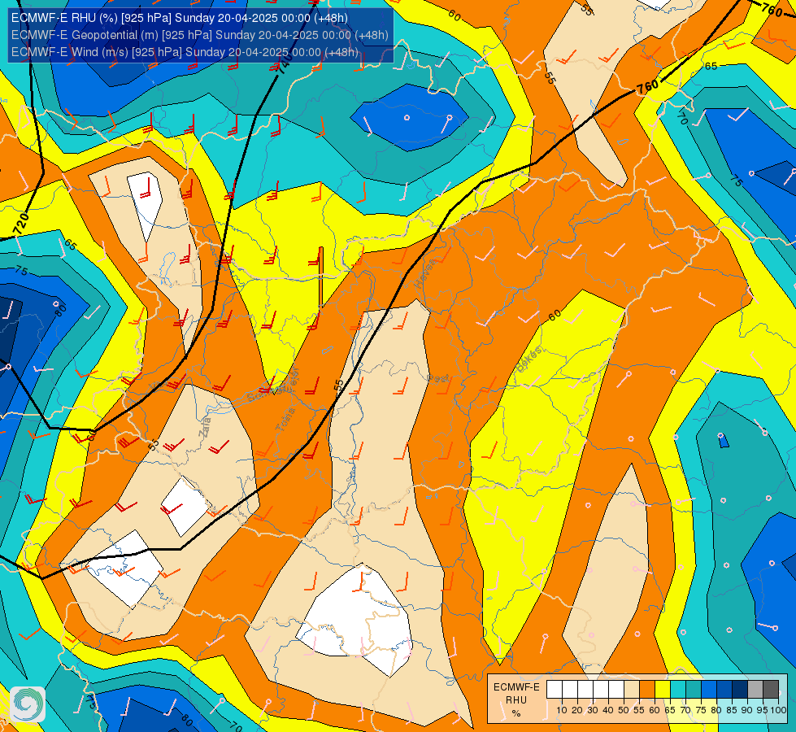Click the 50 tick label in the legend
The image size is (796, 732).
[x=624, y=710]
